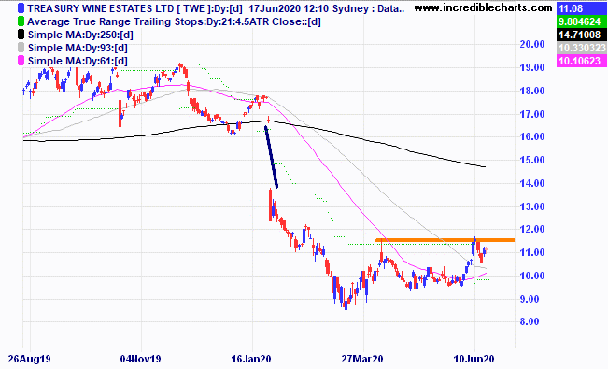Click the blue Treasury Wine Estates legend marker
Screen dimensions: 608x369
(21, 8)
